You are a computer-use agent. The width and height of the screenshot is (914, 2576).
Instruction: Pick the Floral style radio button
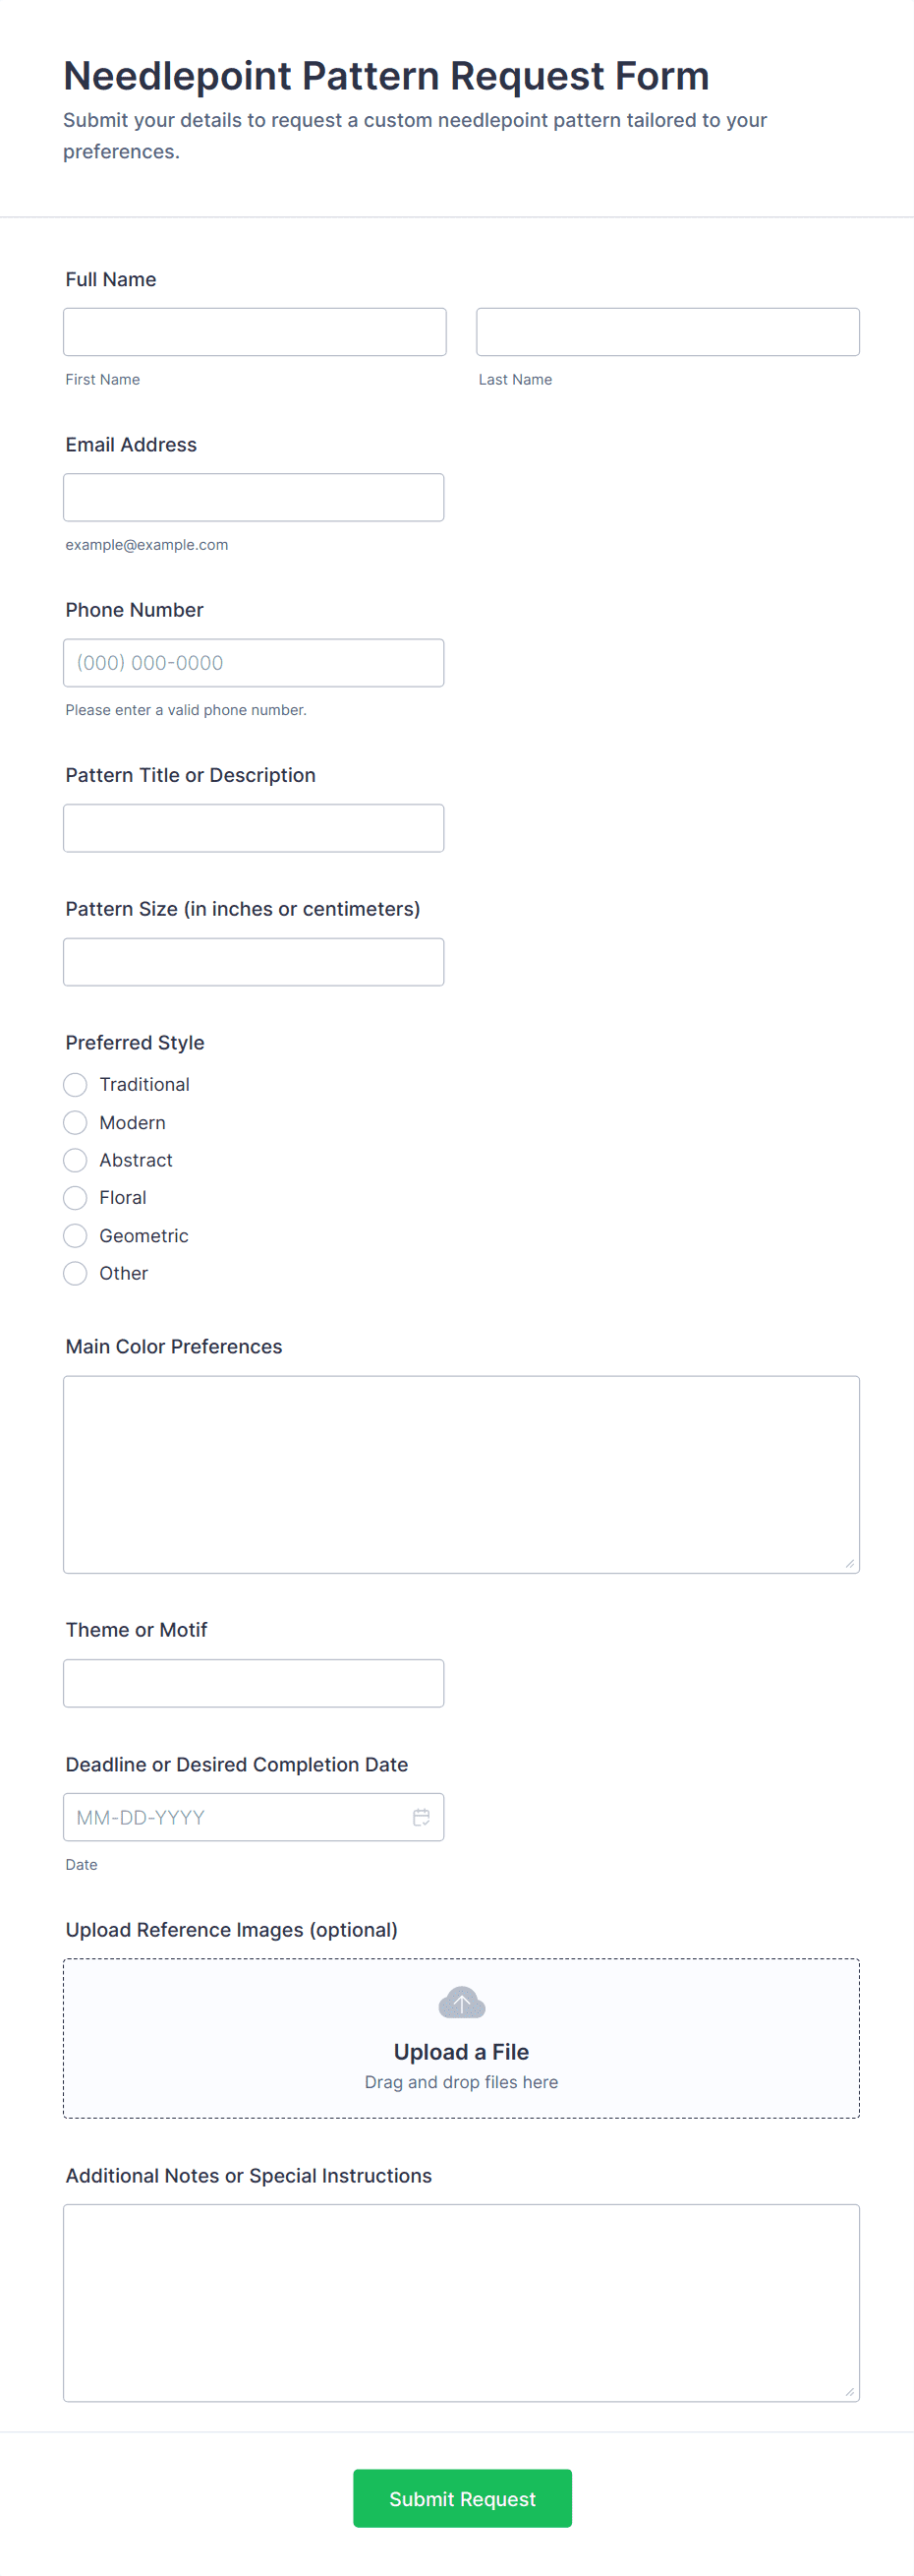pyautogui.click(x=75, y=1198)
